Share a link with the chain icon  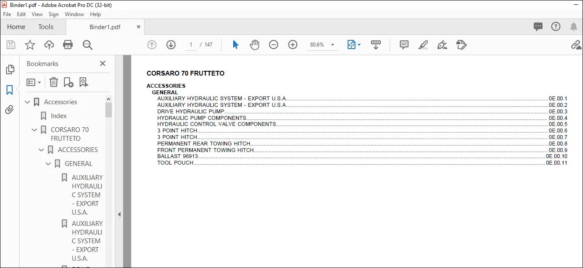tap(576, 45)
